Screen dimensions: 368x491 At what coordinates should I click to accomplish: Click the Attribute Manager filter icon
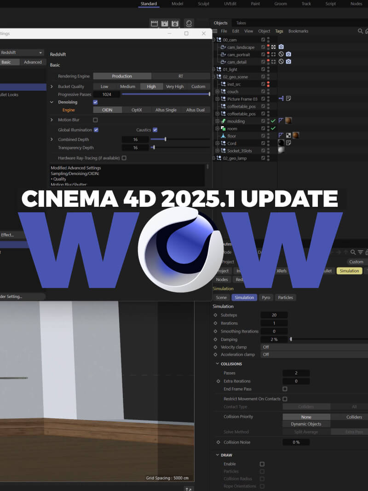tap(360, 252)
